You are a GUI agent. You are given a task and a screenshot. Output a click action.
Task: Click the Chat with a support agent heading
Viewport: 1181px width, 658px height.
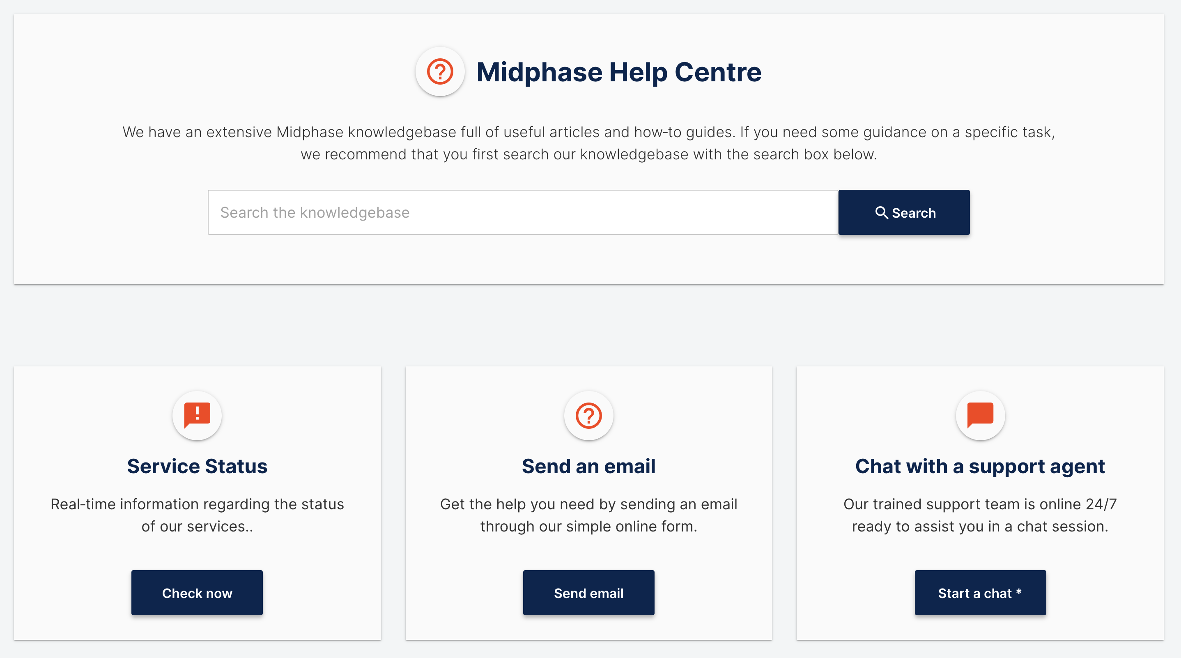click(x=980, y=467)
